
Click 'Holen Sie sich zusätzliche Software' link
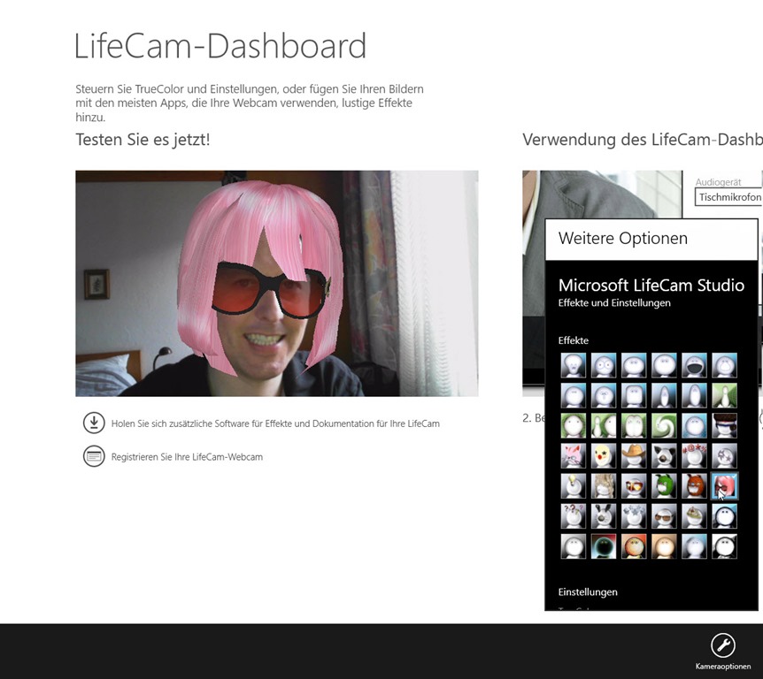point(275,423)
